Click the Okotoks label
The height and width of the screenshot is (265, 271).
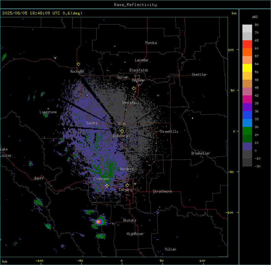130,220
